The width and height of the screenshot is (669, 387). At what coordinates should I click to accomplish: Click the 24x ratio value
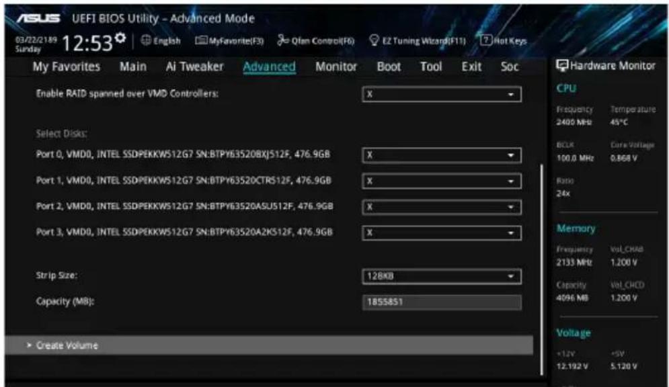coord(563,193)
